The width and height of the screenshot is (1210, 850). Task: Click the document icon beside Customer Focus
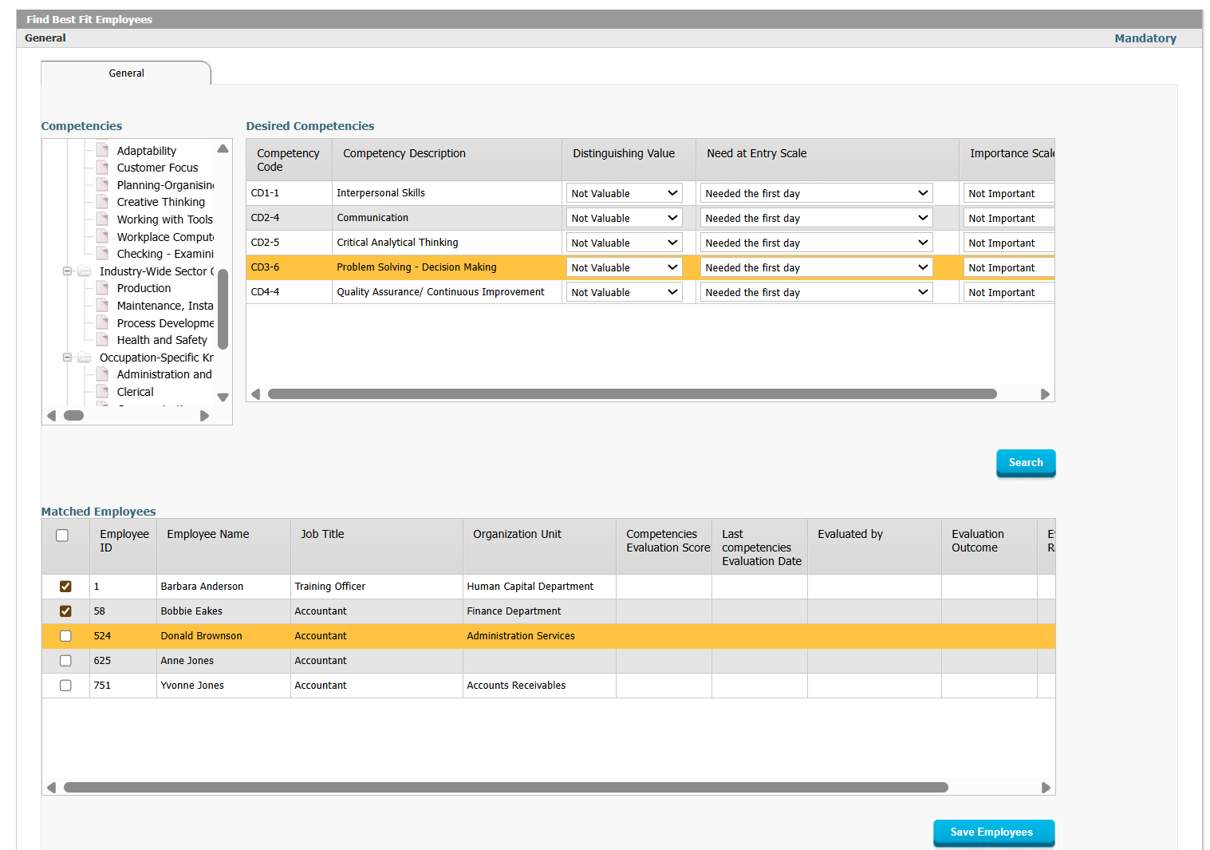tap(102, 167)
